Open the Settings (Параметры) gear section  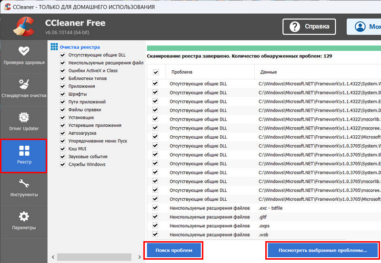point(24,221)
